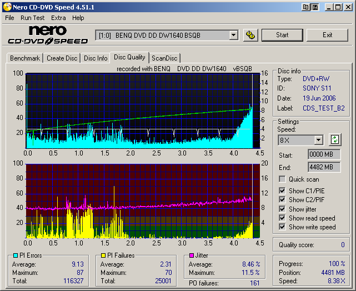Click the floppy disk save icon in title bar
This screenshot has height=291, width=356.
click(315, 7)
